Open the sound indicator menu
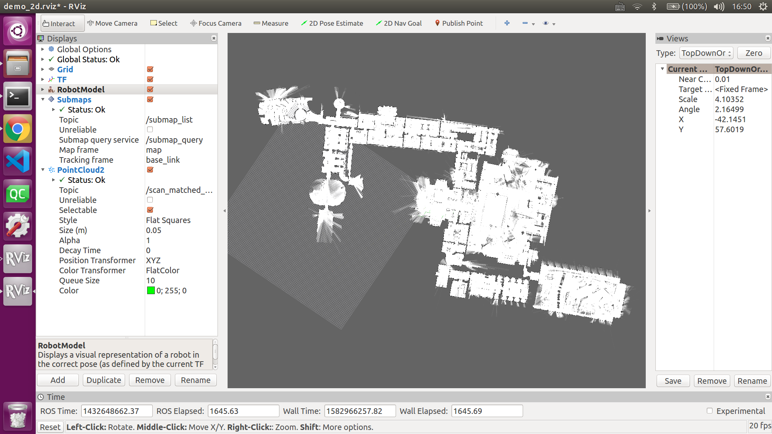Viewport: 772px width, 434px height. pos(719,6)
